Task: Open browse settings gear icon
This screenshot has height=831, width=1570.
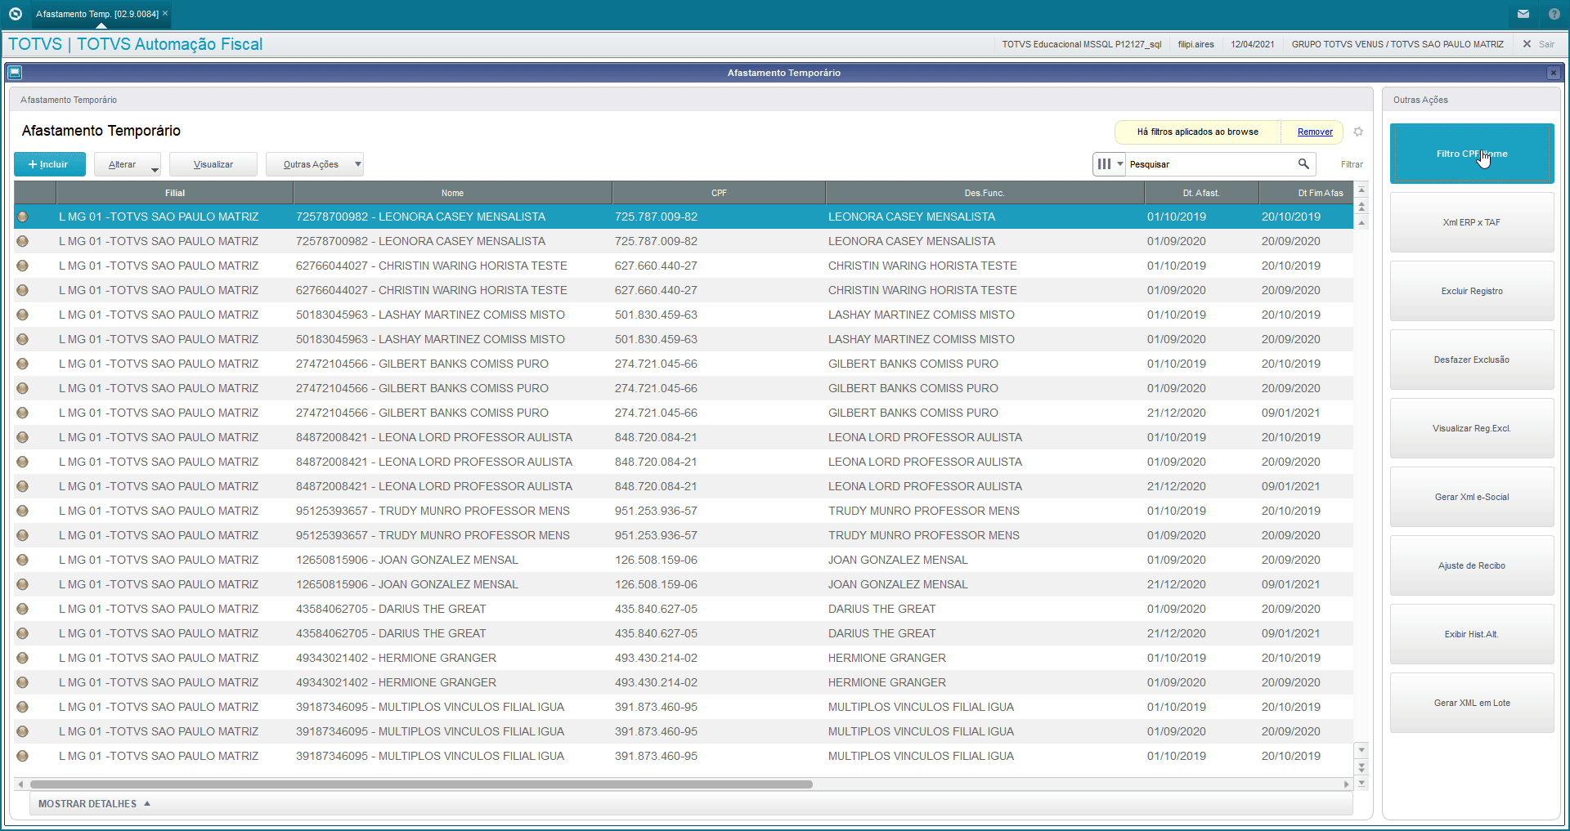Action: pos(1358,132)
